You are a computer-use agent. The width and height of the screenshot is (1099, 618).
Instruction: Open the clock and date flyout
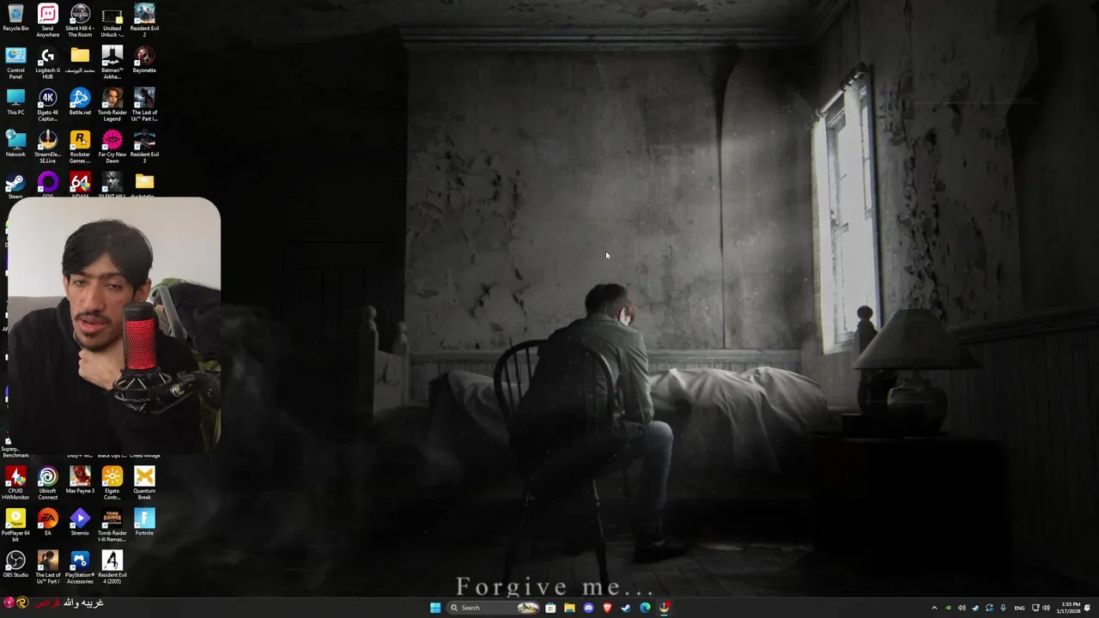(1070, 608)
